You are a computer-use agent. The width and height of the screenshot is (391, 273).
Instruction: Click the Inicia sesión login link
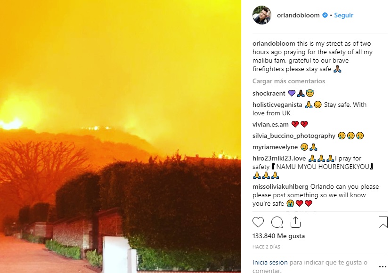[270, 262]
